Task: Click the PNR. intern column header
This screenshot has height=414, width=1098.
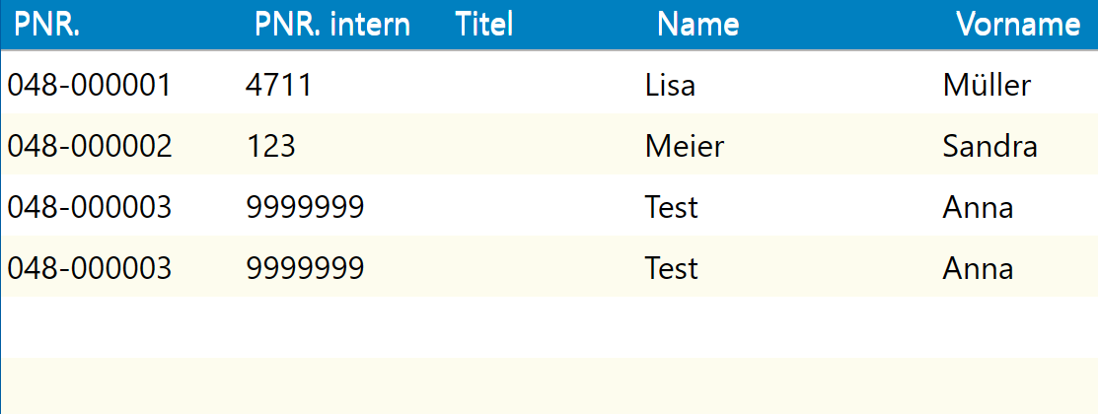Action: [331, 25]
